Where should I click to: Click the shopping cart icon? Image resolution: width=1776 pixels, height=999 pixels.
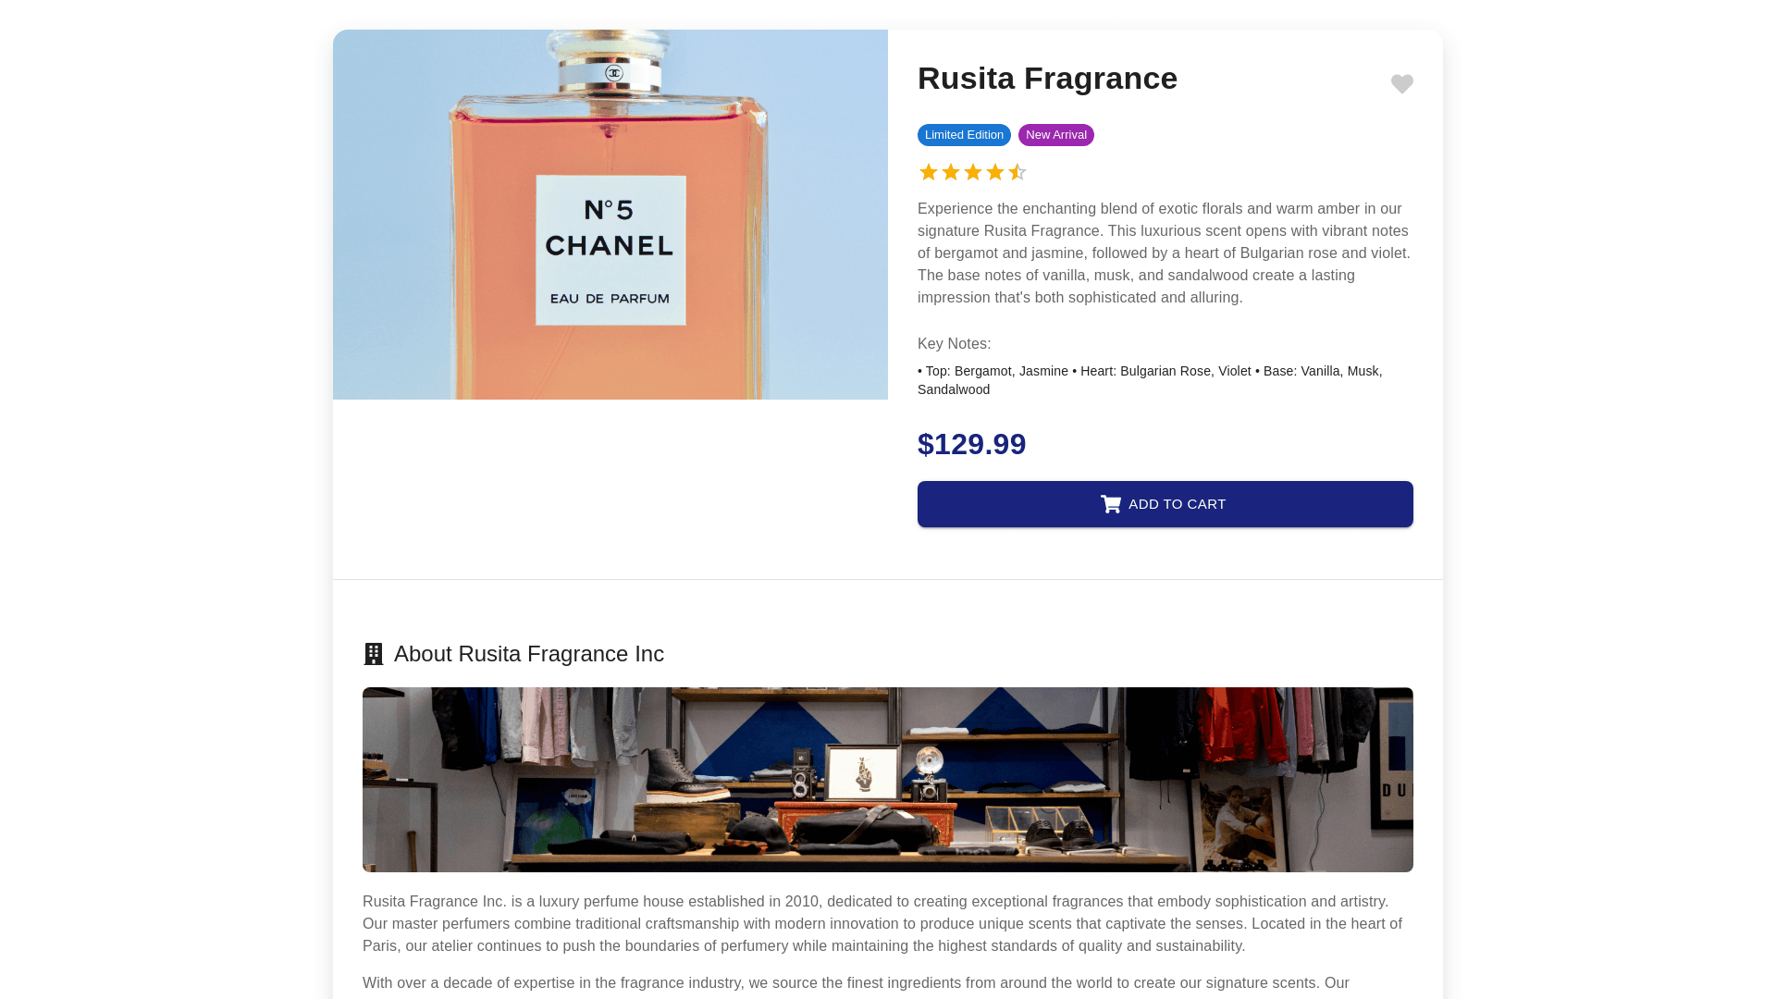[1111, 504]
